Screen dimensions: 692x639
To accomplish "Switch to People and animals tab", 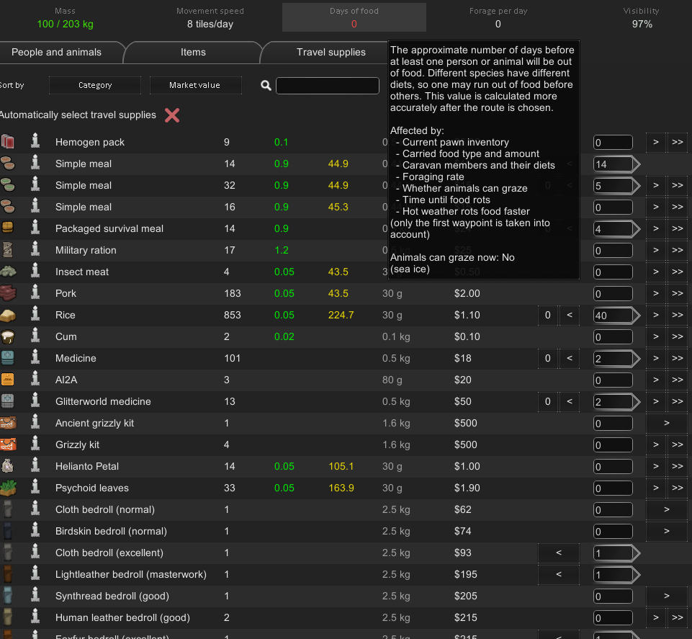I will [x=56, y=52].
